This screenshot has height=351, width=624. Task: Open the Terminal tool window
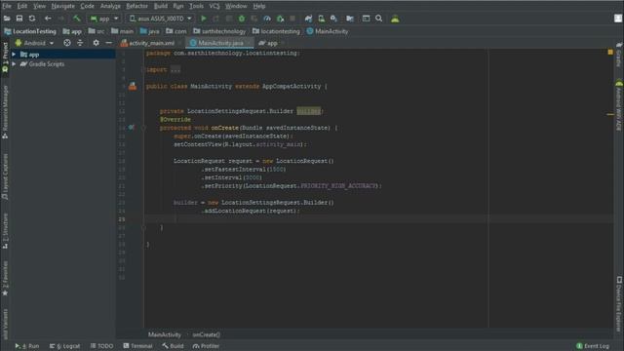[x=137, y=346]
